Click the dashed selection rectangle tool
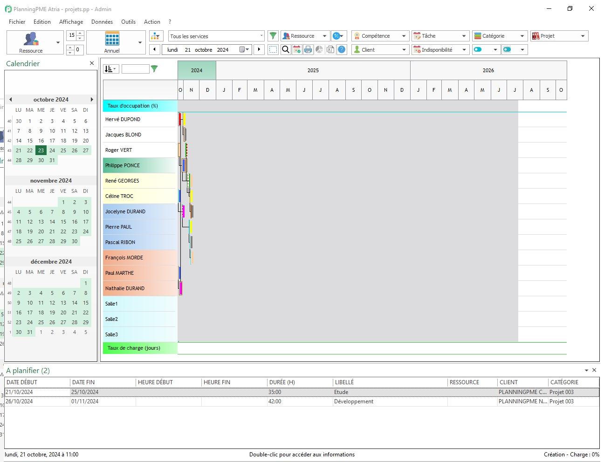Screen dimensions: 604x462 tap(273, 49)
